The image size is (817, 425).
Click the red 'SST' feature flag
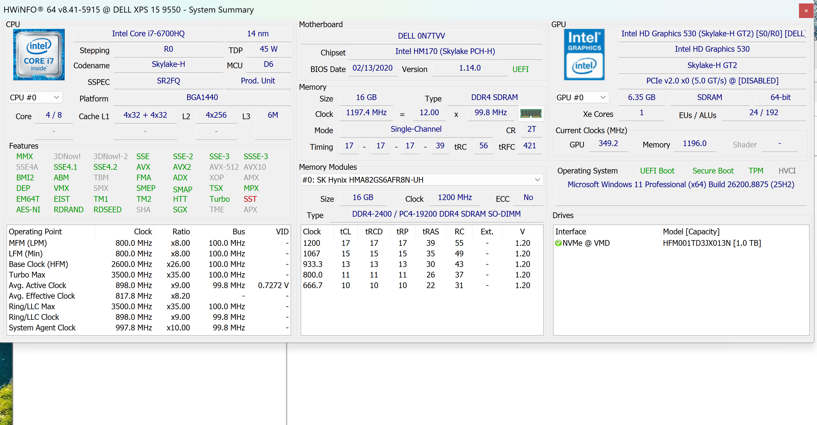click(250, 199)
